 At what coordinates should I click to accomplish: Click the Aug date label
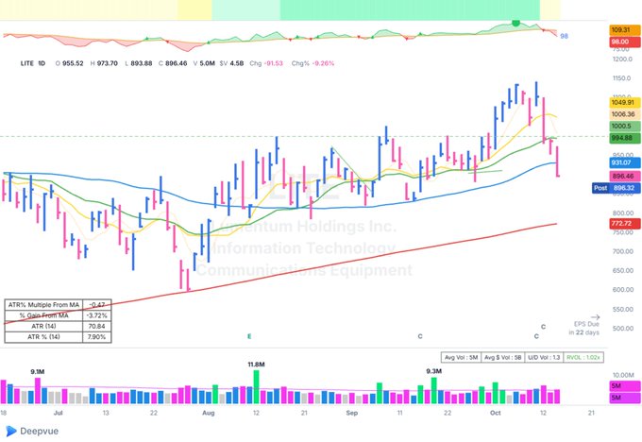[209, 413]
